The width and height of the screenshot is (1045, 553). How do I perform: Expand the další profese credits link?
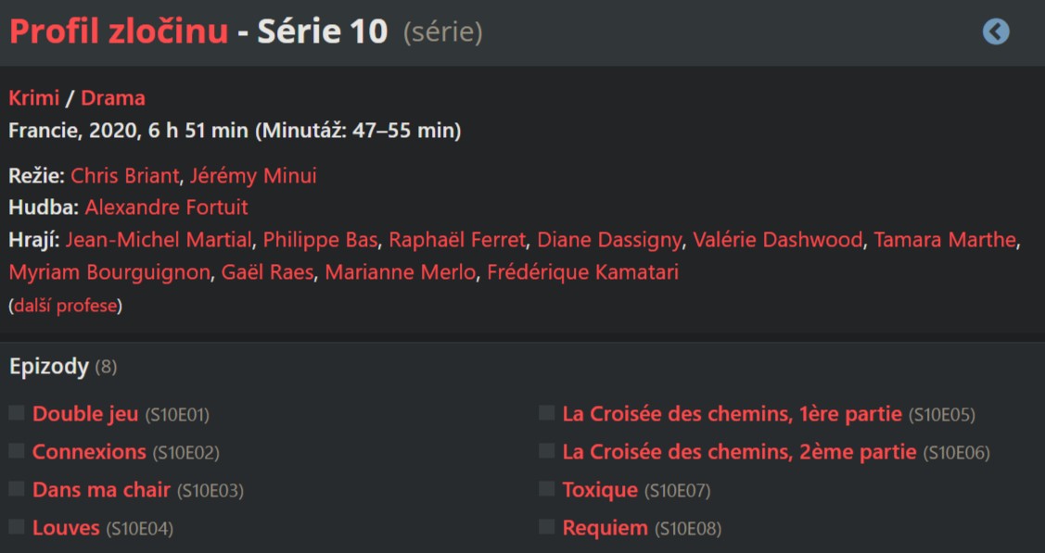(65, 306)
